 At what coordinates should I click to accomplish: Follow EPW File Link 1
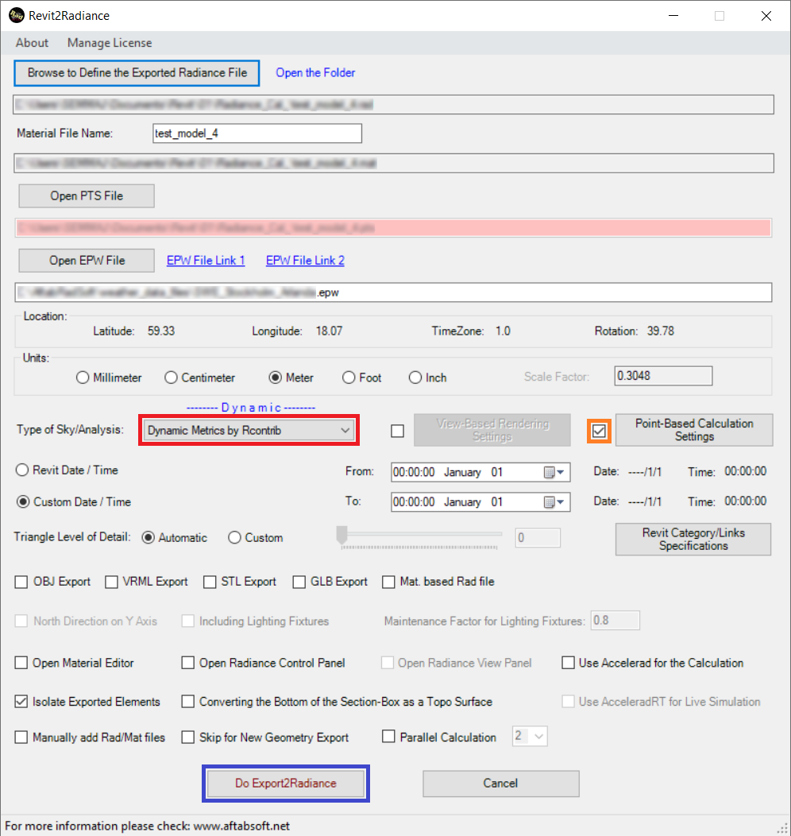pyautogui.click(x=206, y=260)
